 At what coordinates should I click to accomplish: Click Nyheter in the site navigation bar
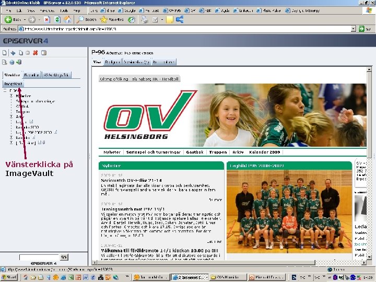point(112,152)
